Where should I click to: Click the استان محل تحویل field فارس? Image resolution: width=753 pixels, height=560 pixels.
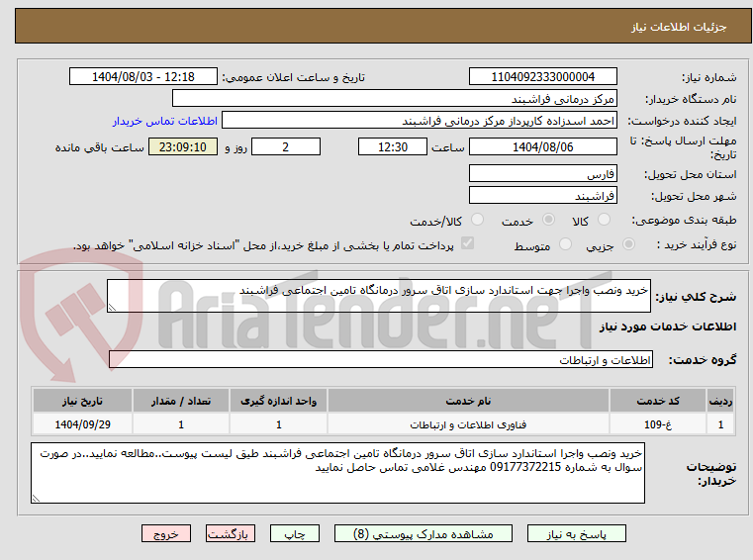pos(542,173)
